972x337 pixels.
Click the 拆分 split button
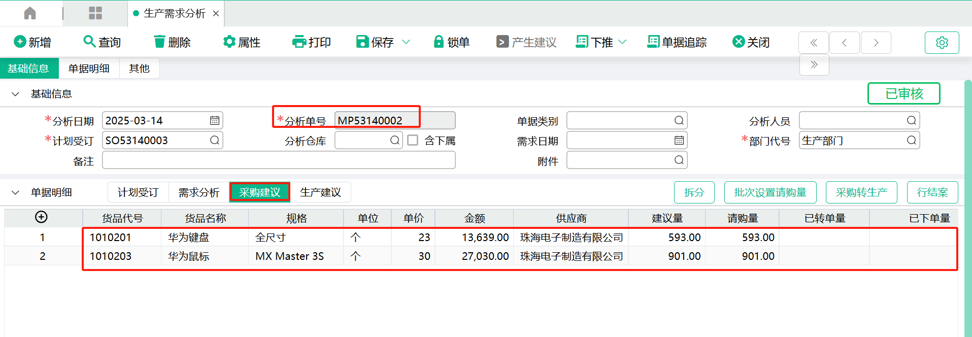[694, 192]
